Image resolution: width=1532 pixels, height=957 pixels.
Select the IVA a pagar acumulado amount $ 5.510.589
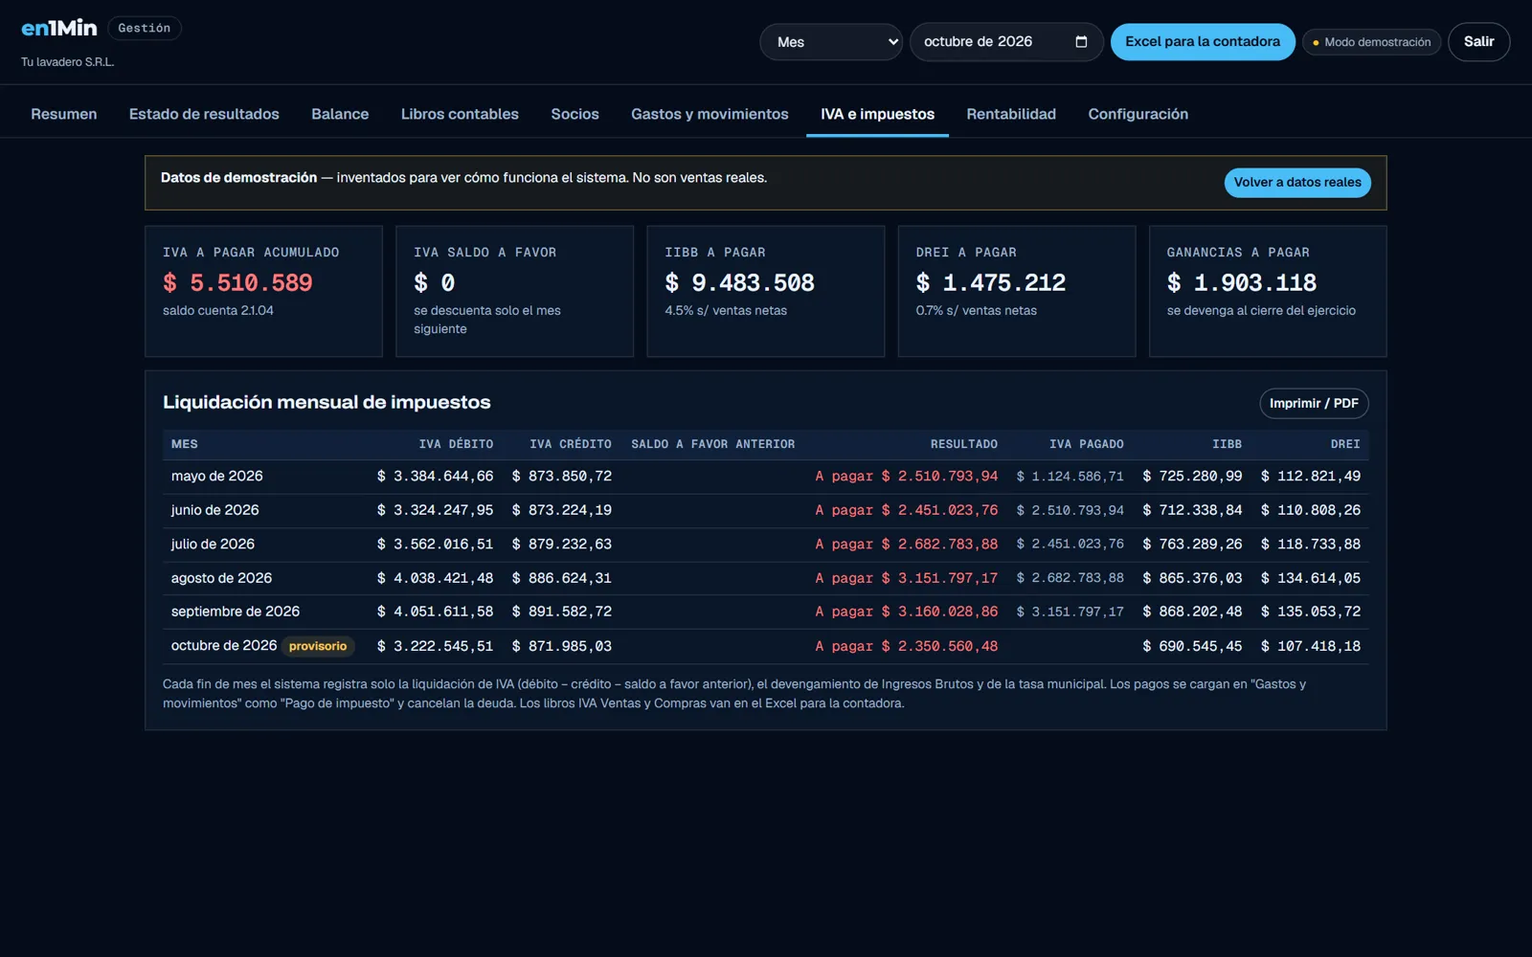[x=237, y=283]
